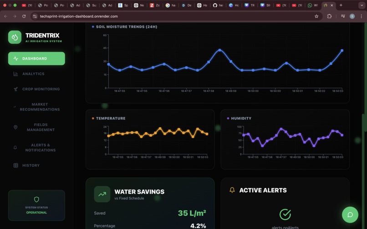Expand the tab search dropdown arrow
This screenshot has height=229, width=367.
(x=362, y=5)
